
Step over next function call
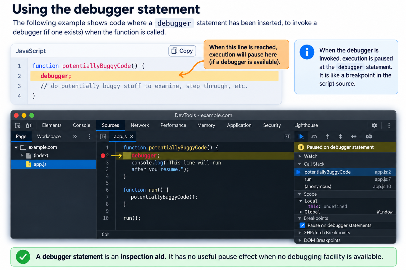(314, 137)
